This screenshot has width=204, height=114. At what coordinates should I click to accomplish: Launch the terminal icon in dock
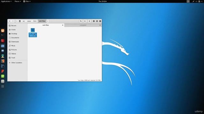[3, 35]
